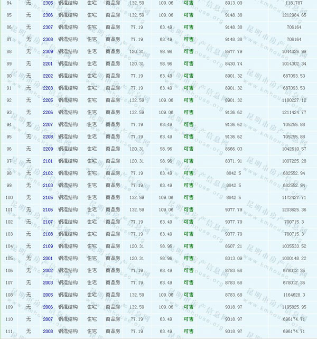Image resolution: width=317 pixels, height=339 pixels.
Task: Open room 2108 link
Action: tap(48, 234)
